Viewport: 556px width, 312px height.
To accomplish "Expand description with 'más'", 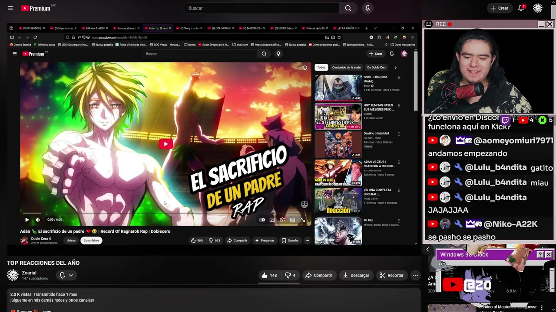I will click(47, 310).
